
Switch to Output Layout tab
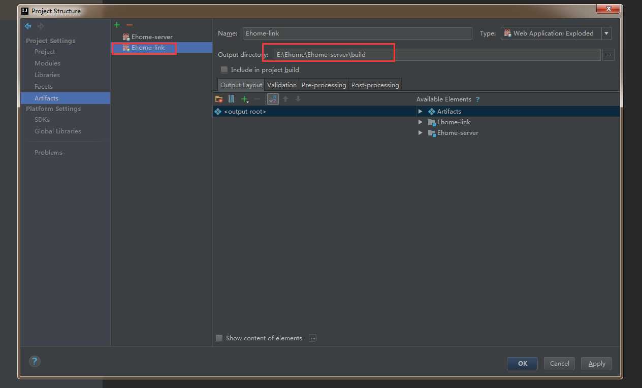(x=241, y=85)
